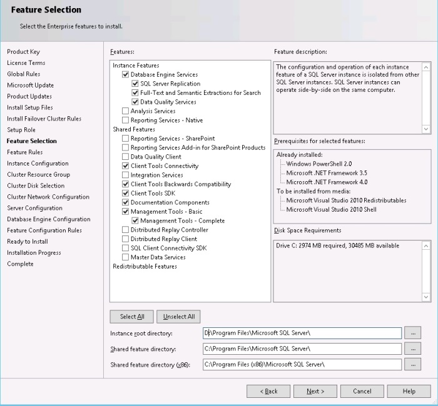This screenshot has width=438, height=406.
Task: Click the Select All button
Action: tap(132, 317)
